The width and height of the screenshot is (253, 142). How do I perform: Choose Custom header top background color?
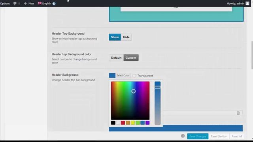[131, 58]
